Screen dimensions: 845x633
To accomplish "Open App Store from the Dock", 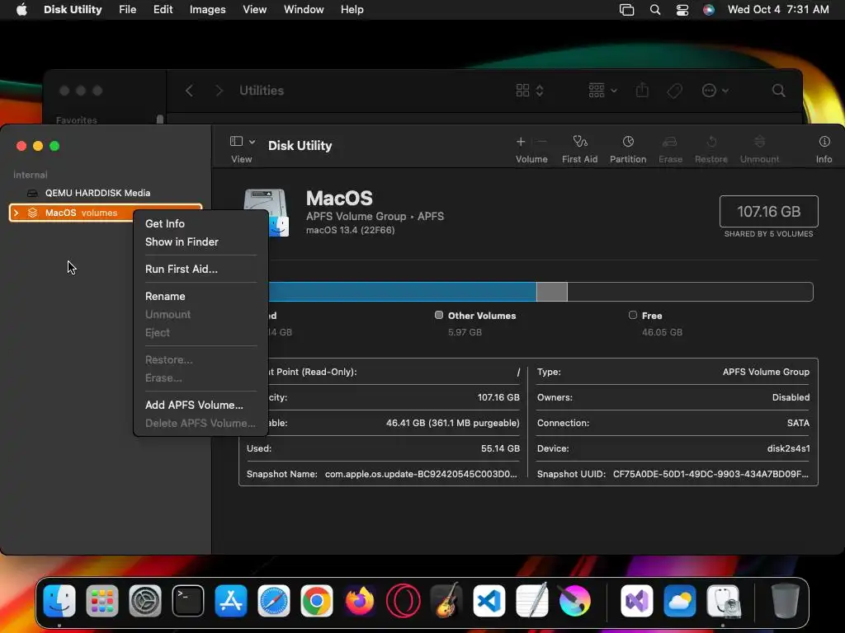I will (x=231, y=600).
